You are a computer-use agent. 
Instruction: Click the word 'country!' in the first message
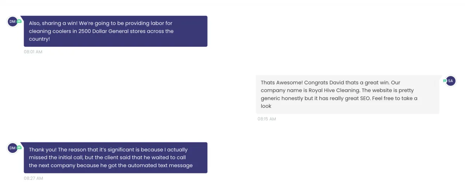coord(40,39)
